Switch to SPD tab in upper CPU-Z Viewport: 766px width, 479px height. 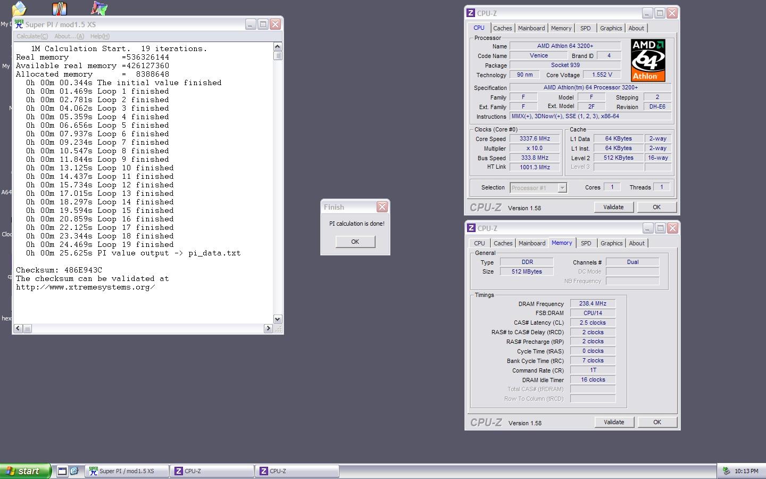585,28
